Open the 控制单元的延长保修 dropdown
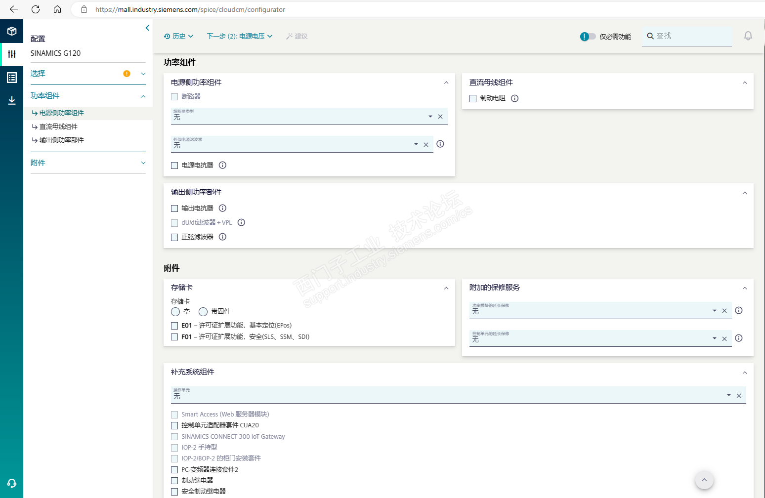Viewport: 765px width, 498px height. [x=715, y=338]
